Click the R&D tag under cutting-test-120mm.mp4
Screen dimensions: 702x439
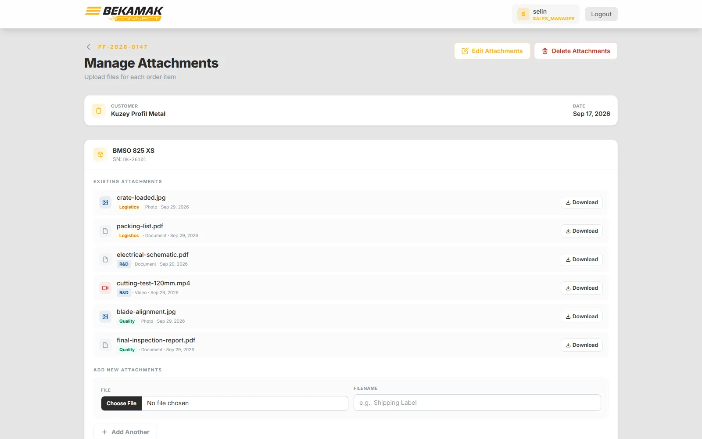pos(124,293)
